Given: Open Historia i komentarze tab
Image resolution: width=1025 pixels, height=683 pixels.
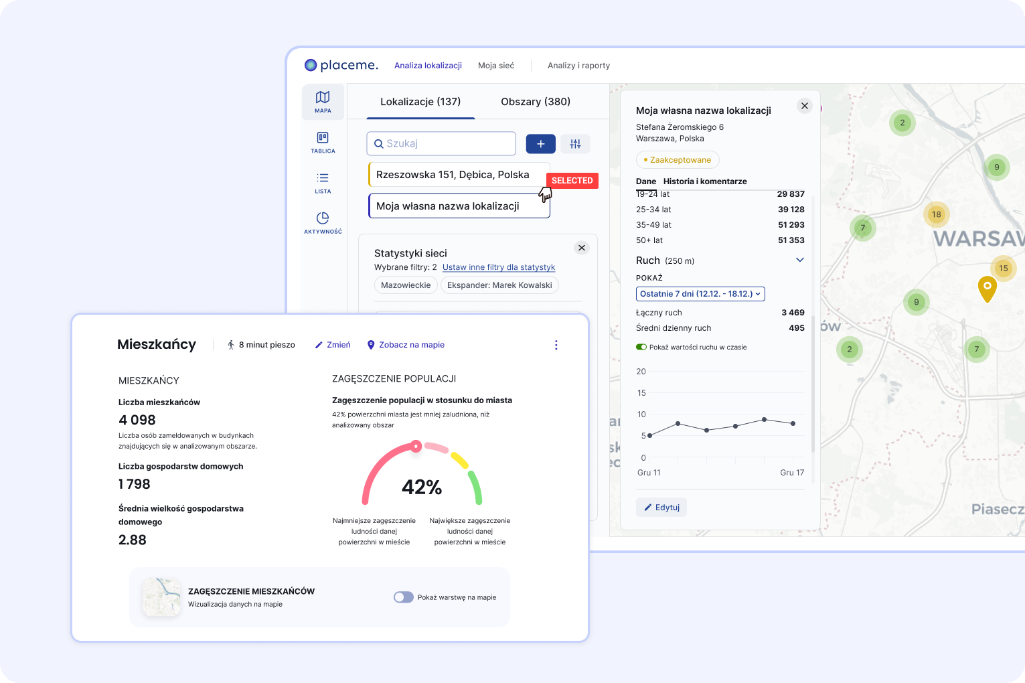Looking at the screenshot, I should point(705,181).
